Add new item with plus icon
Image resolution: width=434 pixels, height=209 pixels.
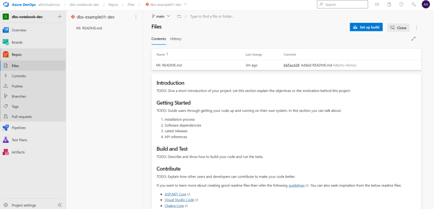pos(59,17)
